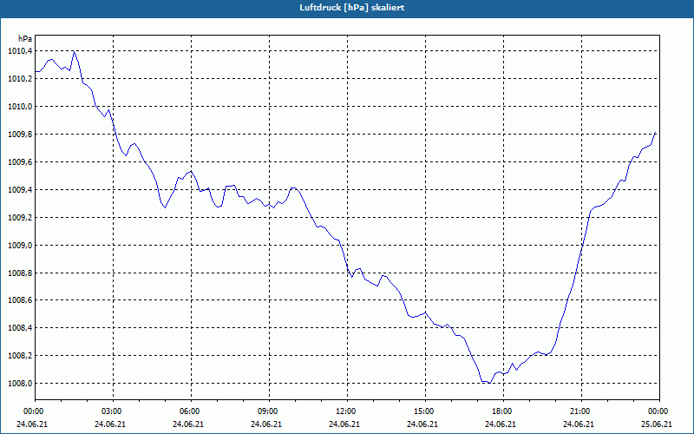Choose the 1008,2 hPa axis label
Image resolution: width=694 pixels, height=434 pixels.
click(x=20, y=356)
